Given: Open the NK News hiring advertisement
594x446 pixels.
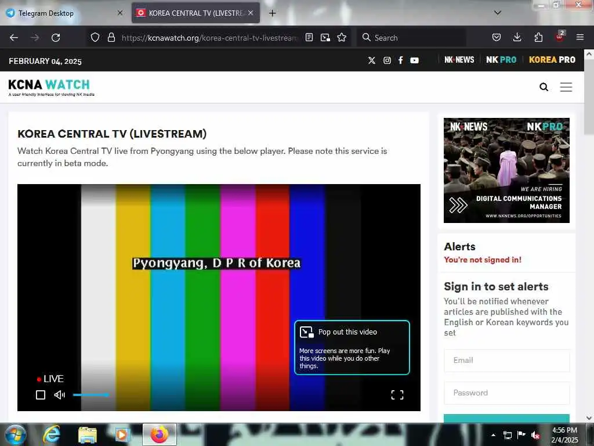Looking at the screenshot, I should [506, 170].
